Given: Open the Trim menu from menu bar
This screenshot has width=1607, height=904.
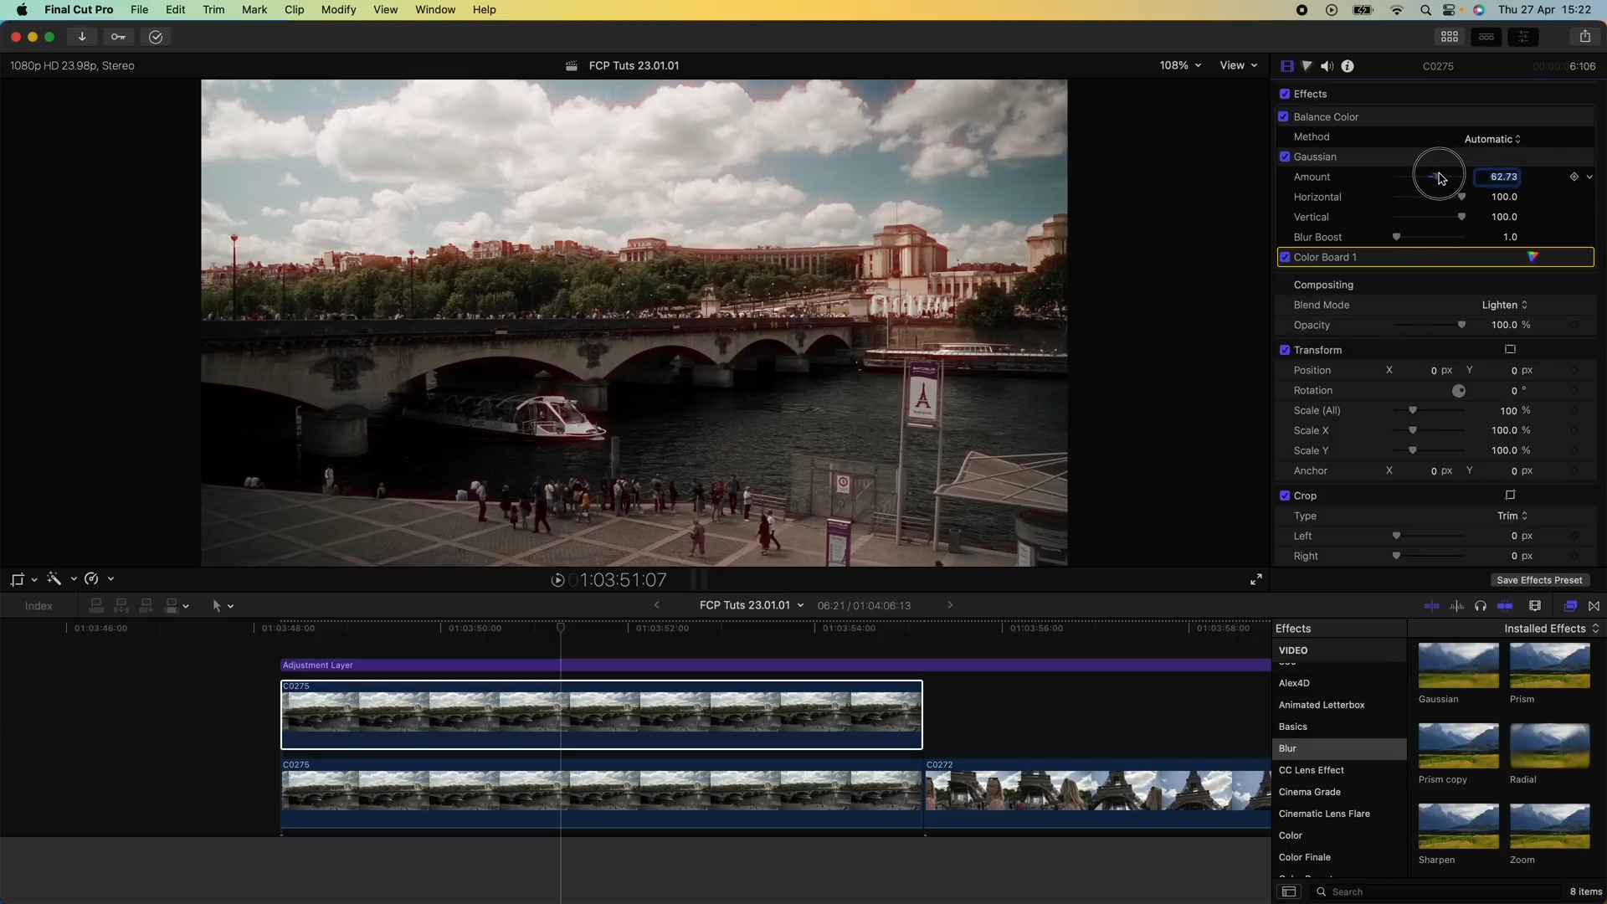Looking at the screenshot, I should [x=213, y=10].
